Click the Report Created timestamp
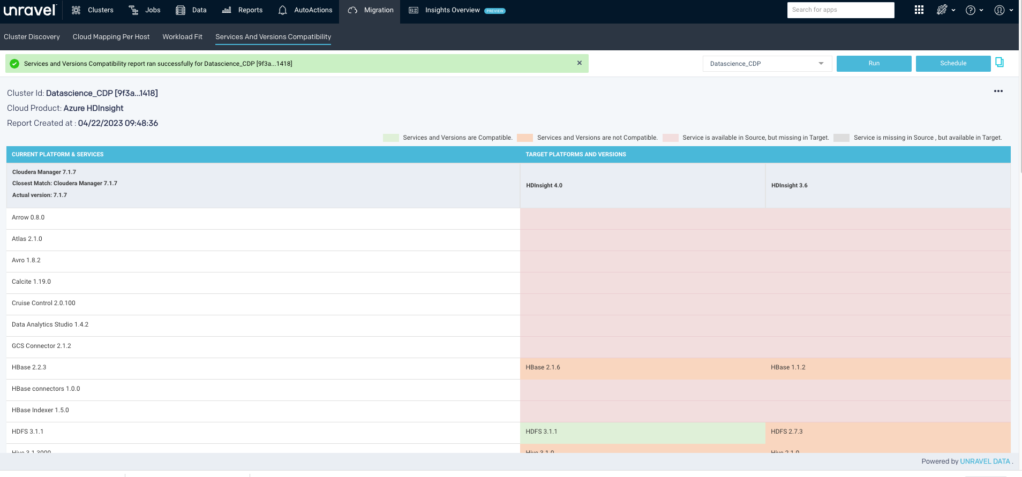This screenshot has height=477, width=1022. click(118, 123)
